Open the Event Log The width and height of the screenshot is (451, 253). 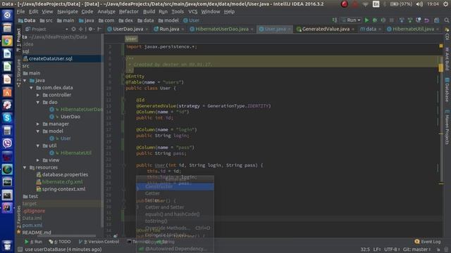(x=428, y=242)
